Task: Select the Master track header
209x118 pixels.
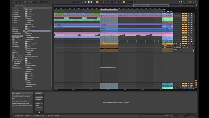Action: click(x=168, y=88)
